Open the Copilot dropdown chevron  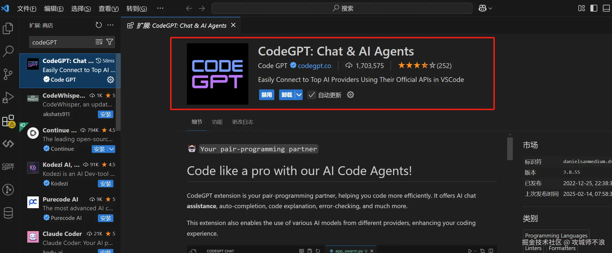(x=490, y=8)
